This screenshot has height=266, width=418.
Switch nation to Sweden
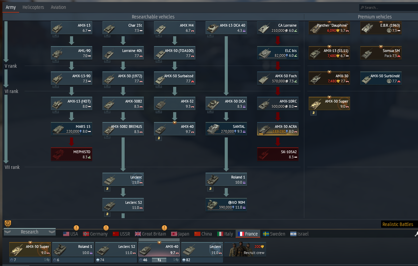coord(274,234)
